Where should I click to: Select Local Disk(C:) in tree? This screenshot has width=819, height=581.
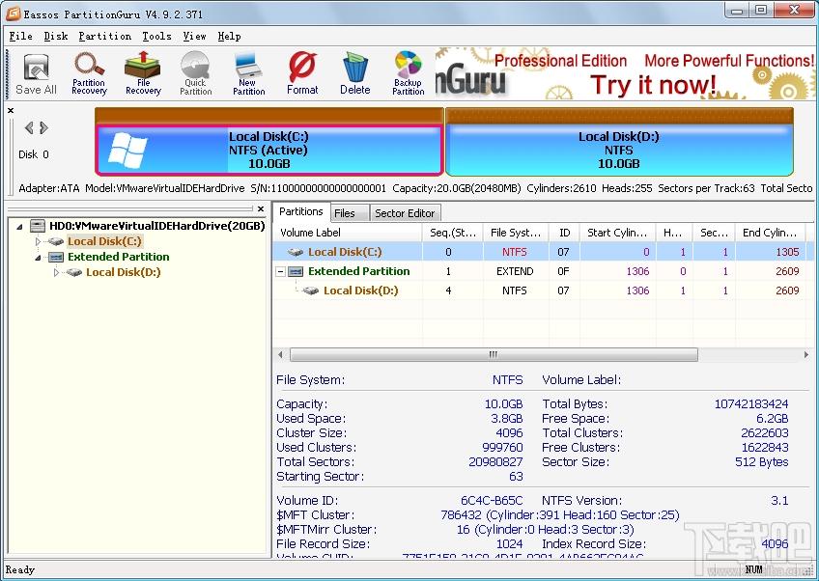104,241
